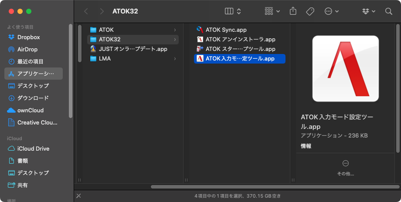401x202 pixels.
Task: Go back with the left arrow button
Action: coord(86,11)
